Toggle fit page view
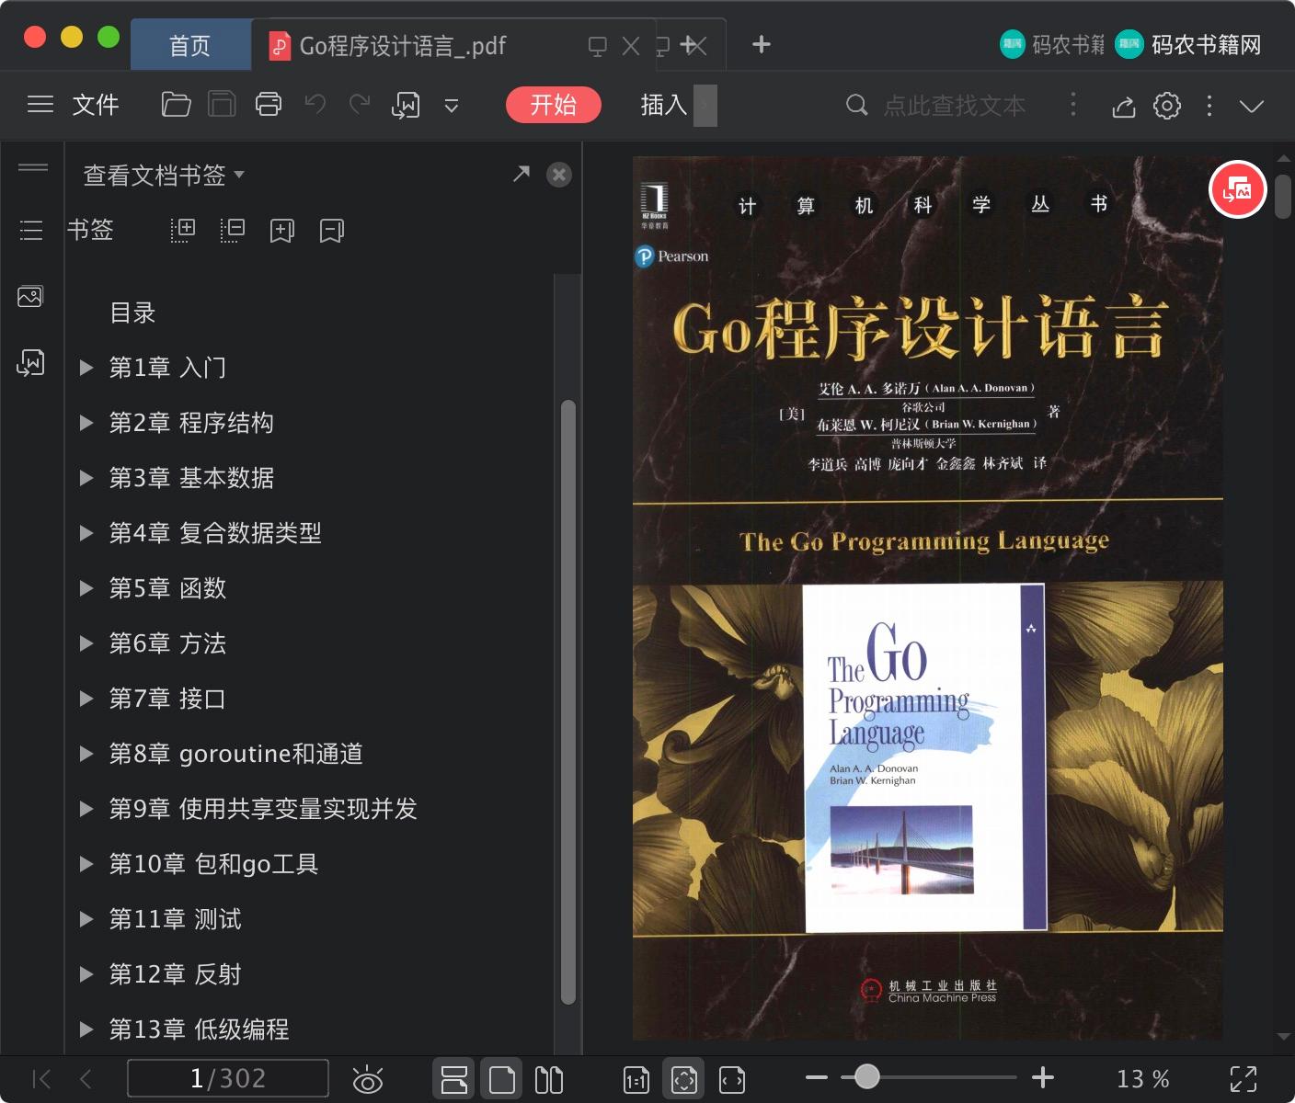 (683, 1079)
